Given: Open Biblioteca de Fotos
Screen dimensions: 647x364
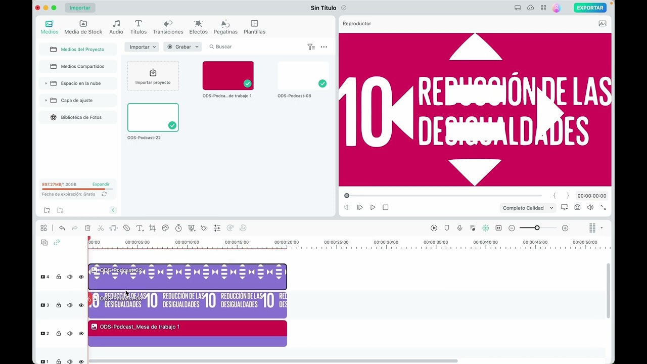Looking at the screenshot, I should point(78,117).
